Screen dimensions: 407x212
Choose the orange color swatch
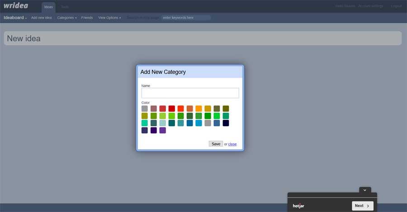pos(199,108)
